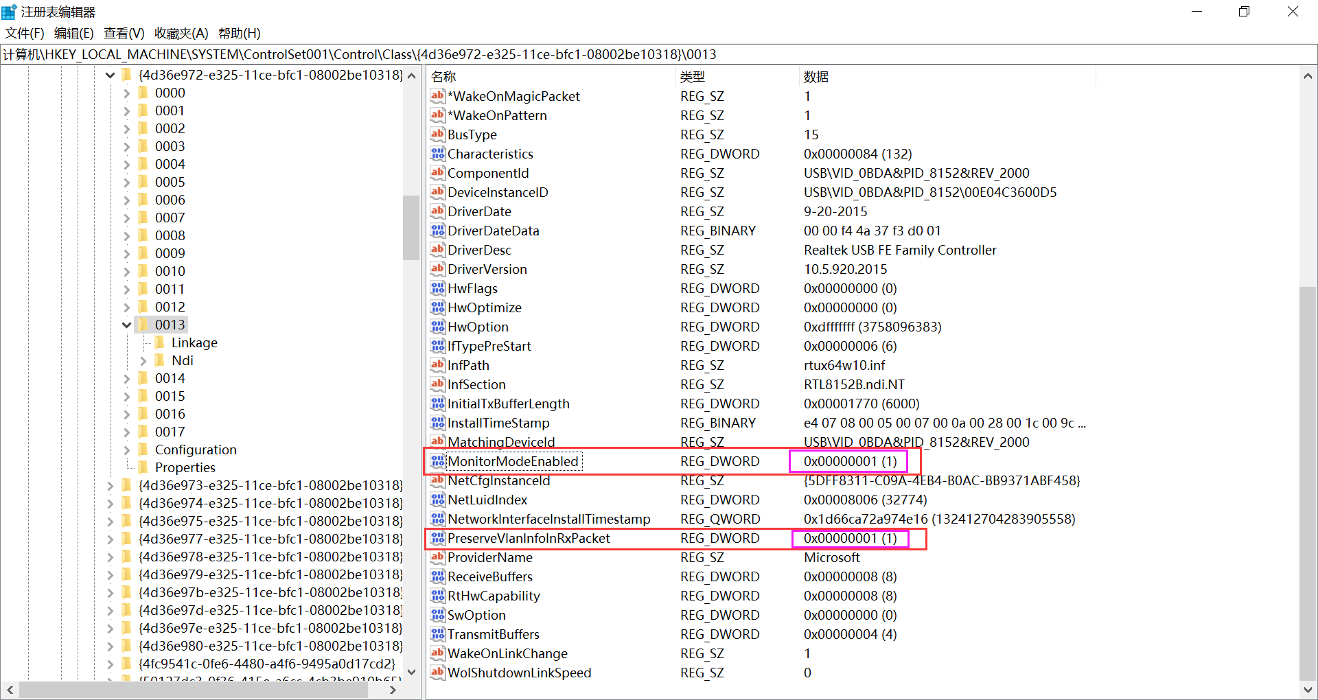Click the DWORD icon beside InitialTxBufferLength
1318x700 pixels.
click(x=438, y=404)
